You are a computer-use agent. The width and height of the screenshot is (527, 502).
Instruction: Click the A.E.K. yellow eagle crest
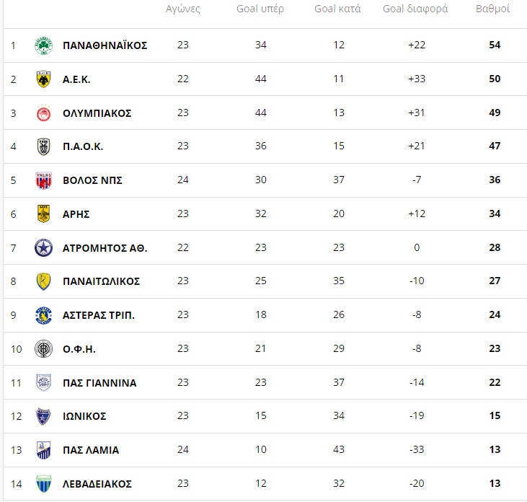[44, 79]
